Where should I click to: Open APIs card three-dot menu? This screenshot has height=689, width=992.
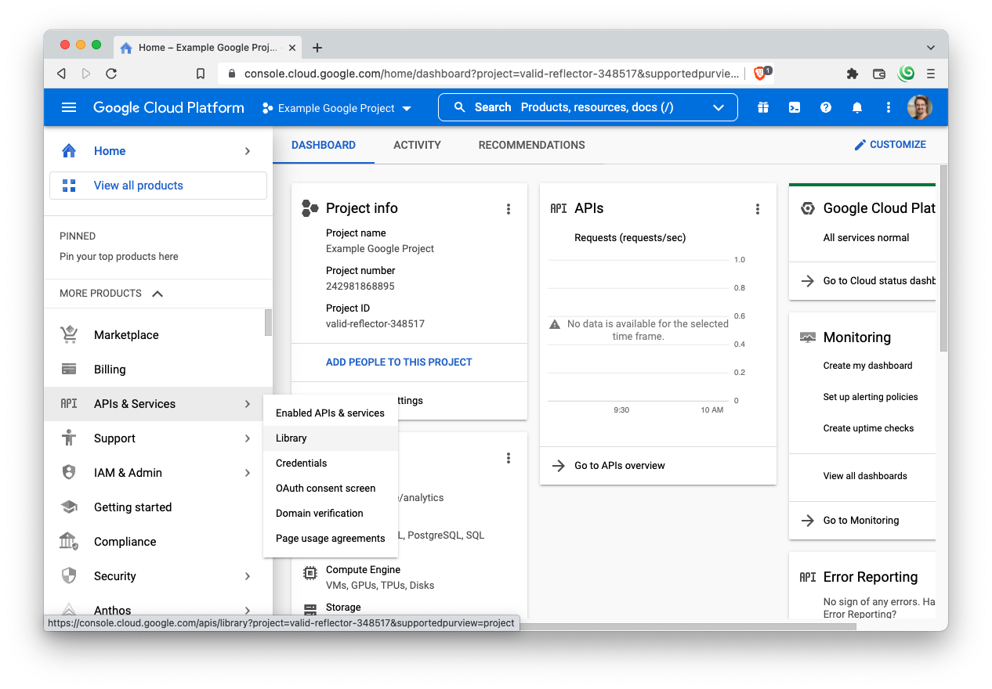[758, 208]
